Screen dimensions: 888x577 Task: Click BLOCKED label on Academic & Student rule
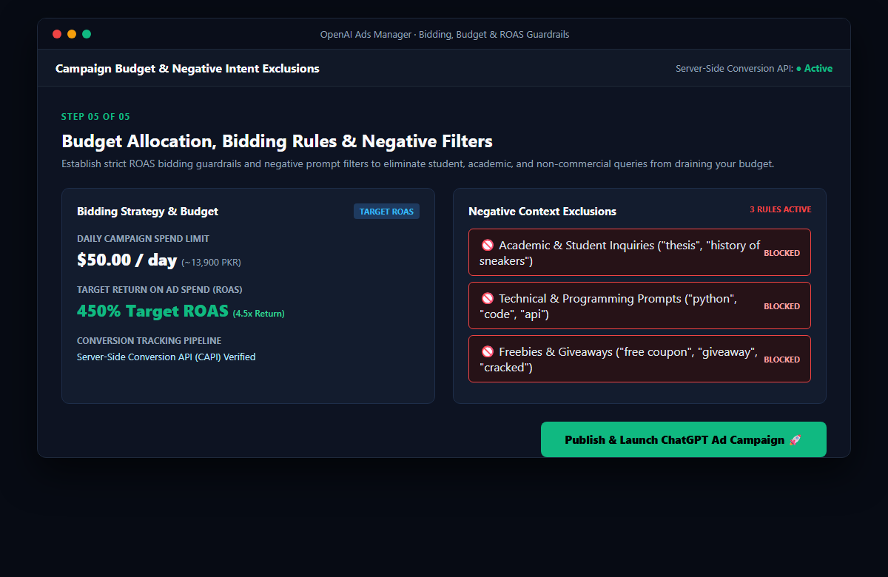pos(781,253)
